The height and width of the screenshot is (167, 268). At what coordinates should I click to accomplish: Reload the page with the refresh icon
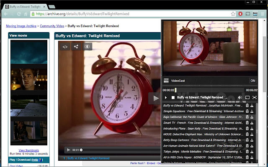[19, 14]
